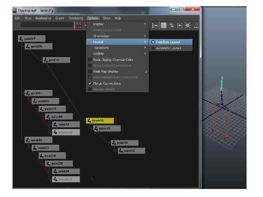Expand the Transitions submenu
The image size is (263, 197).
(117, 48)
